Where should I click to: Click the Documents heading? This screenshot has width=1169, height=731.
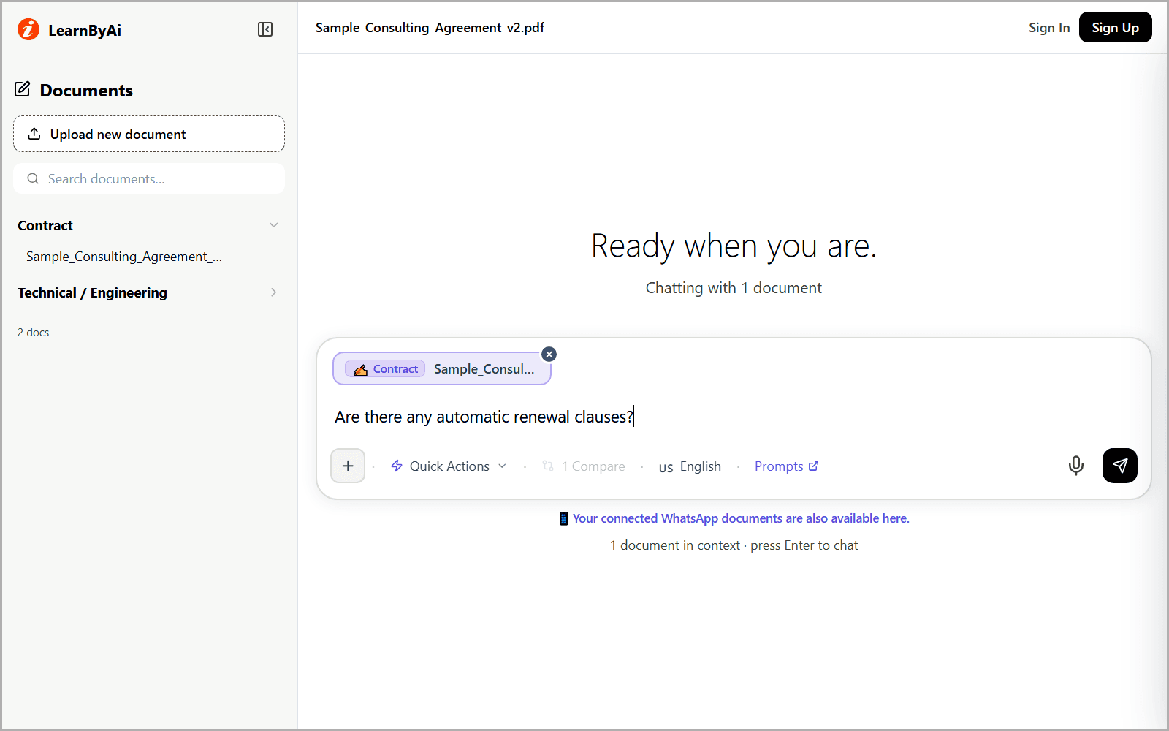[86, 91]
